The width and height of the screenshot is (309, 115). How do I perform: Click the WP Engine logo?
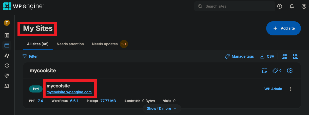click(24, 6)
